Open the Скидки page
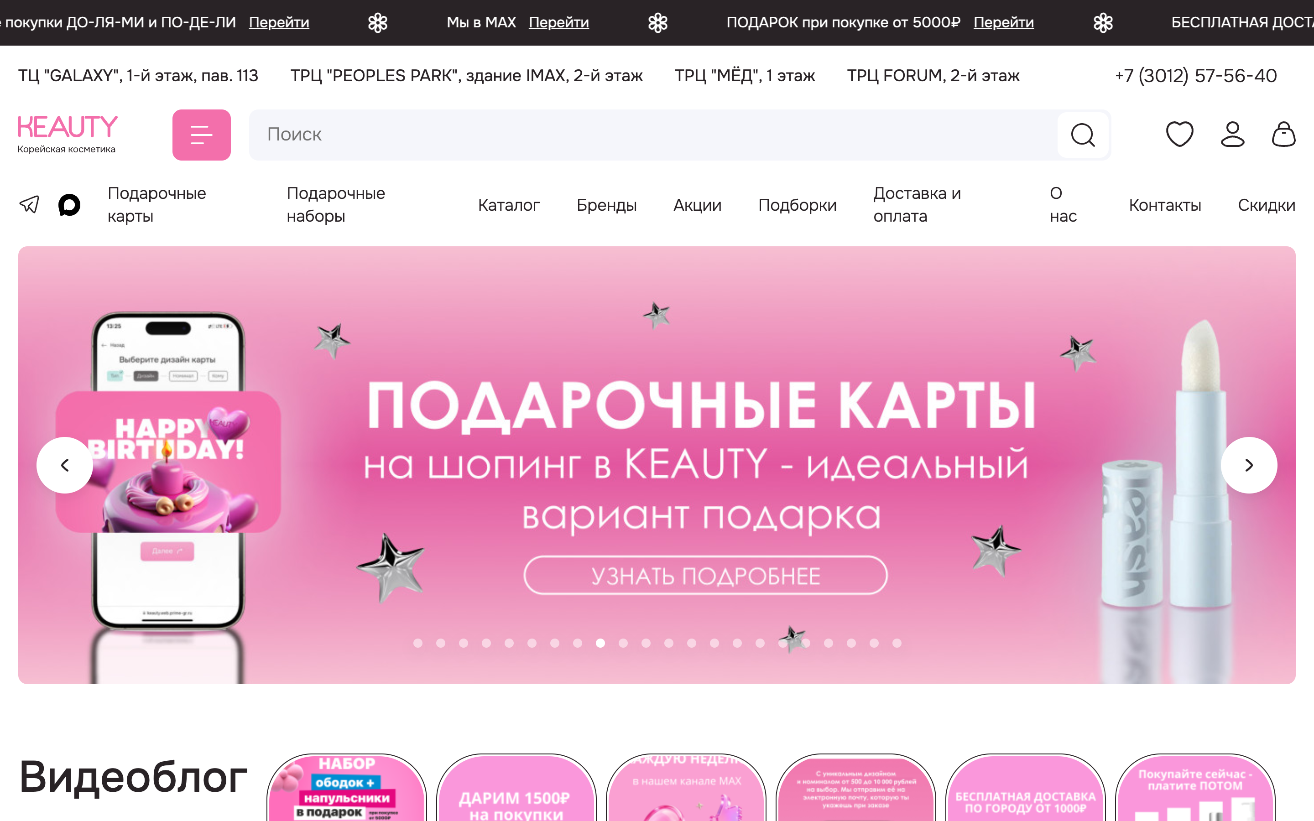The width and height of the screenshot is (1314, 821). point(1266,205)
